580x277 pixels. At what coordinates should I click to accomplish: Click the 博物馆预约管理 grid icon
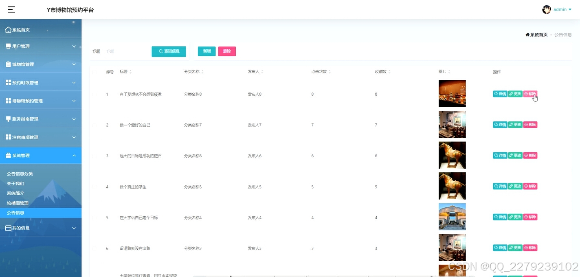pyautogui.click(x=8, y=101)
